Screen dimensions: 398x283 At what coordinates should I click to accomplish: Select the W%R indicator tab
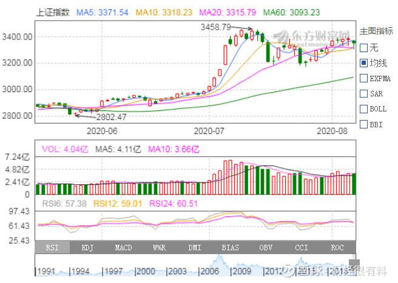pos(160,248)
